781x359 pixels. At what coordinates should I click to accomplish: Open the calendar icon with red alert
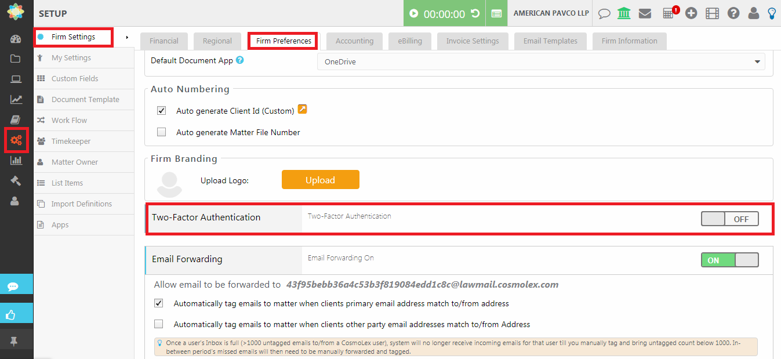pyautogui.click(x=669, y=13)
